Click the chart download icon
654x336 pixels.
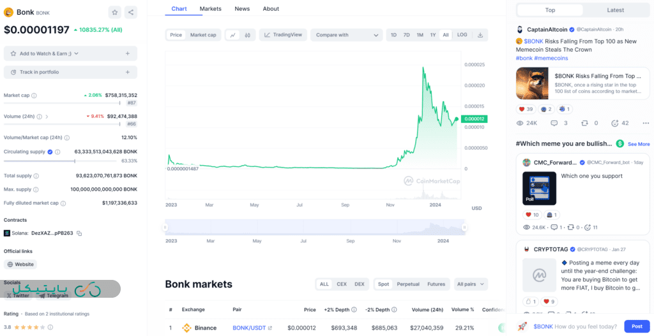click(480, 35)
